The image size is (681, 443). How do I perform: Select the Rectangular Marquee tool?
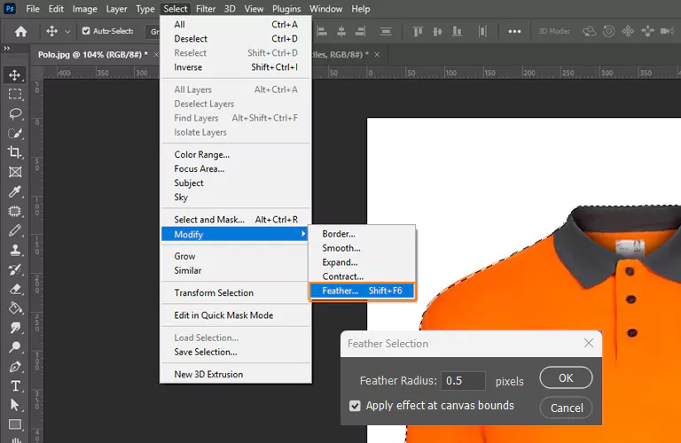pyautogui.click(x=15, y=94)
